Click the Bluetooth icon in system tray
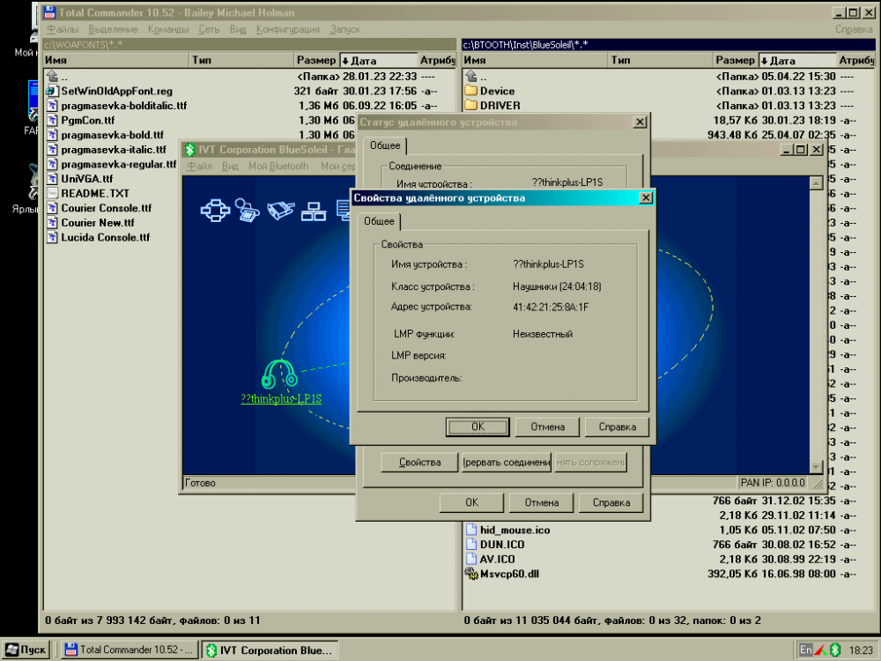Viewport: 881px width, 661px height. click(835, 650)
